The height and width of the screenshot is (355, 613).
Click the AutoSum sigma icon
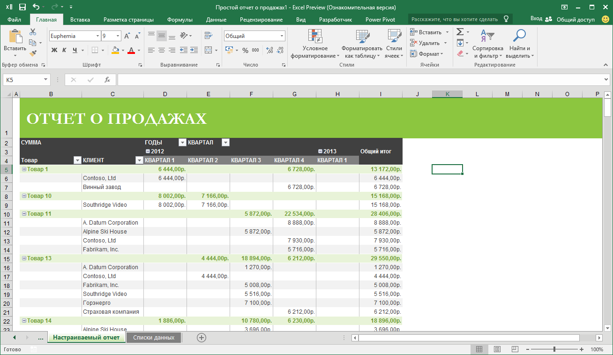pos(460,32)
